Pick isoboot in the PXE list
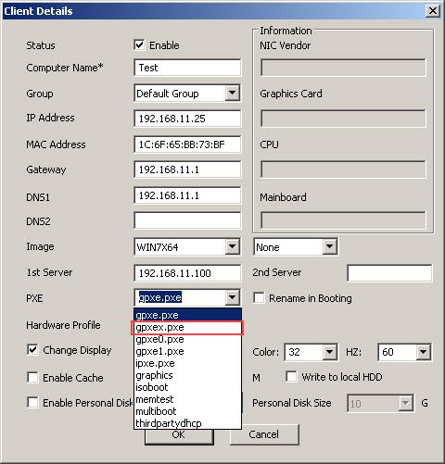 187,387
